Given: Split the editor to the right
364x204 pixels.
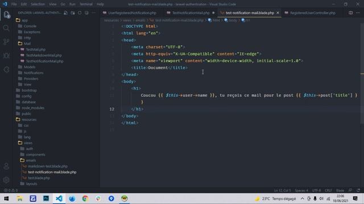Looking at the screenshot, I should pos(350,12).
